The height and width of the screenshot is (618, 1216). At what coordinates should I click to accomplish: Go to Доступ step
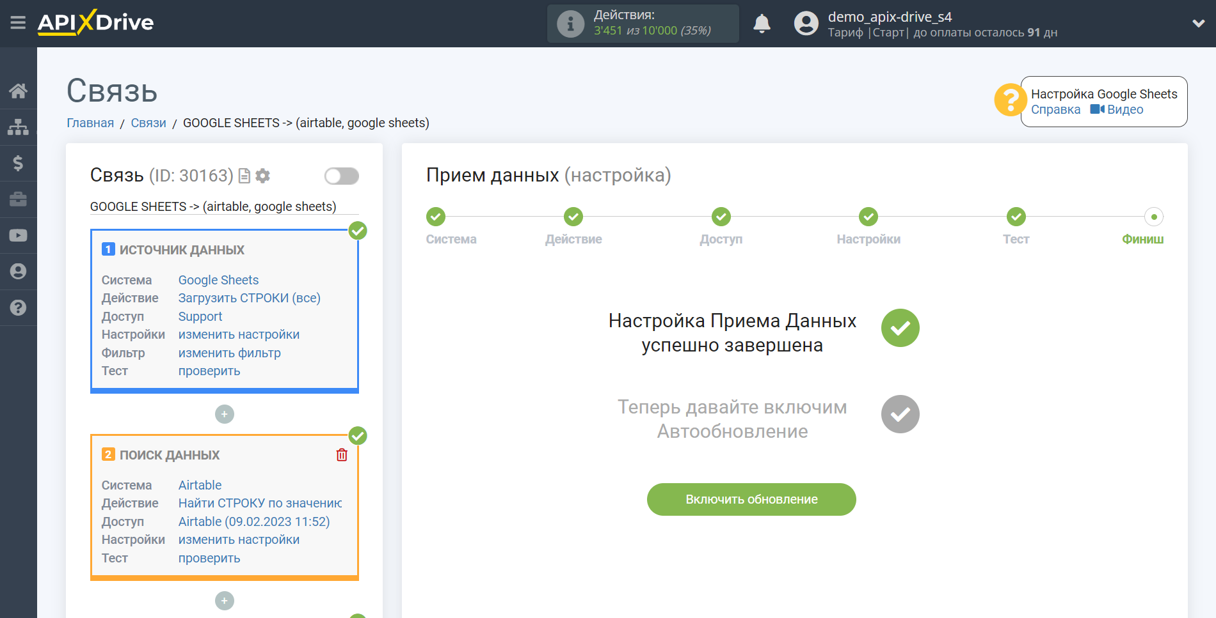[x=721, y=217]
